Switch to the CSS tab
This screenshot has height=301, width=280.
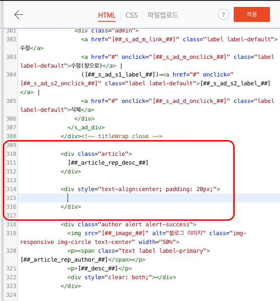(131, 15)
